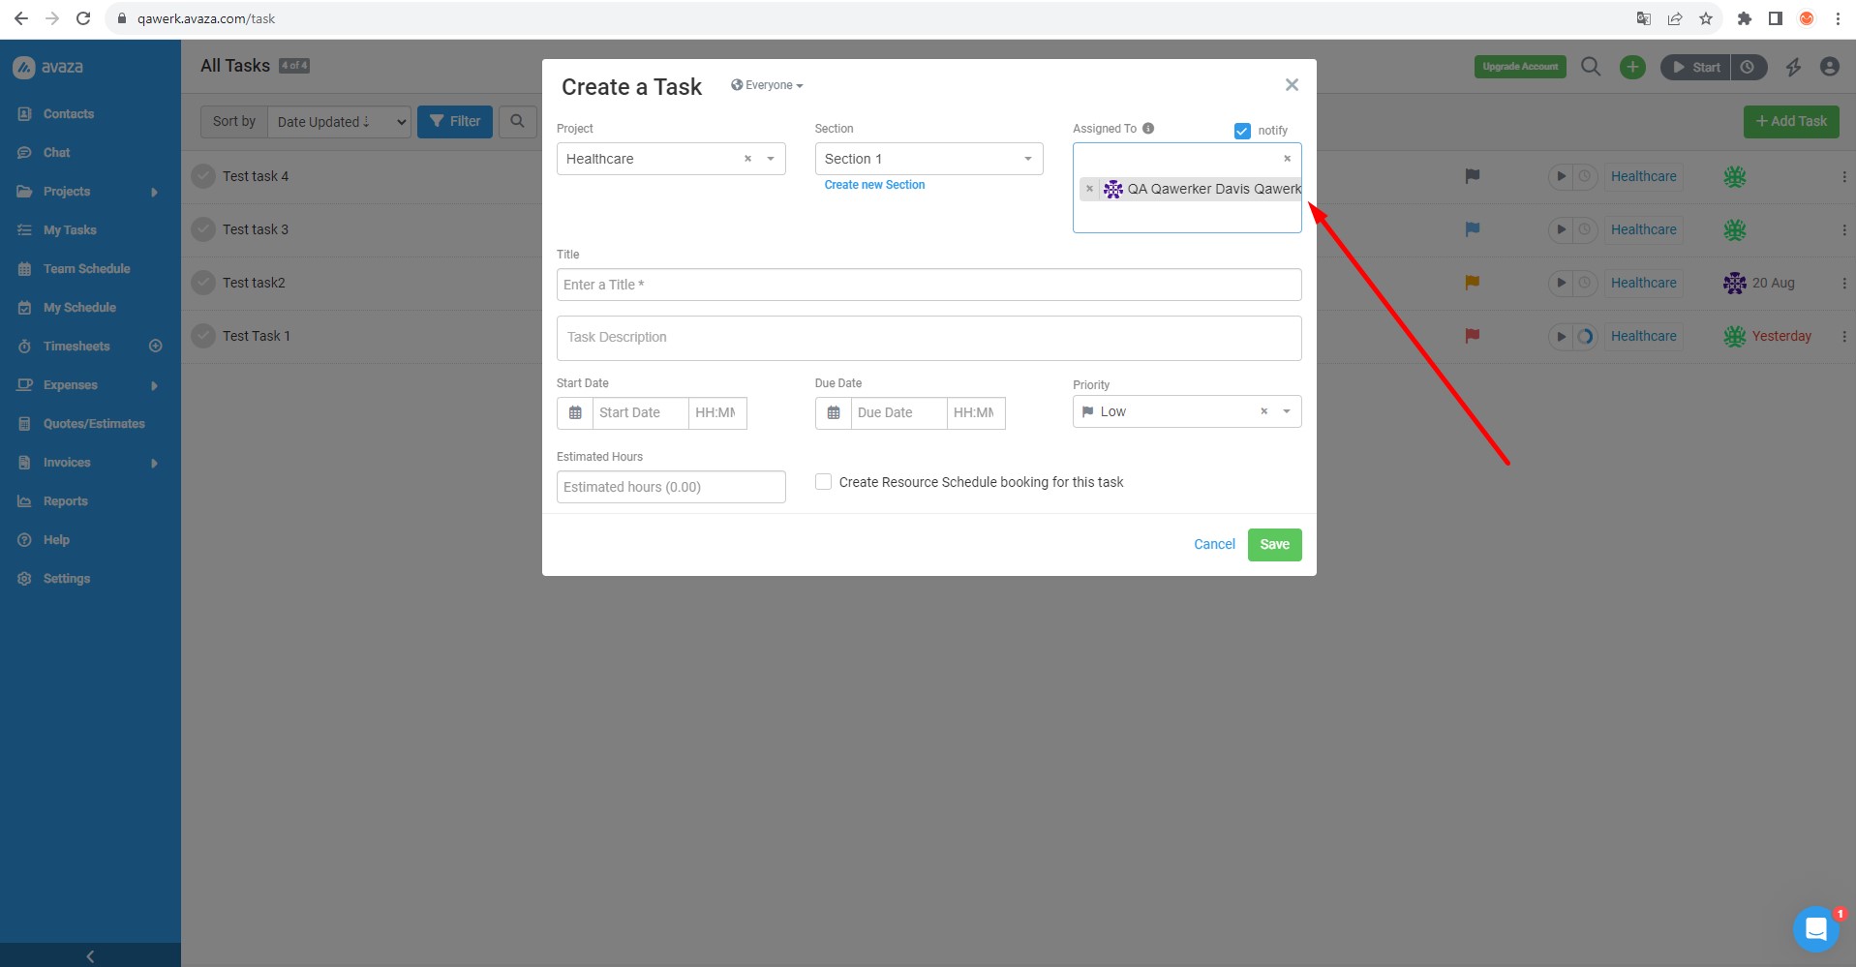1856x967 pixels.
Task: Clear the Low priority selection
Action: coord(1263,411)
